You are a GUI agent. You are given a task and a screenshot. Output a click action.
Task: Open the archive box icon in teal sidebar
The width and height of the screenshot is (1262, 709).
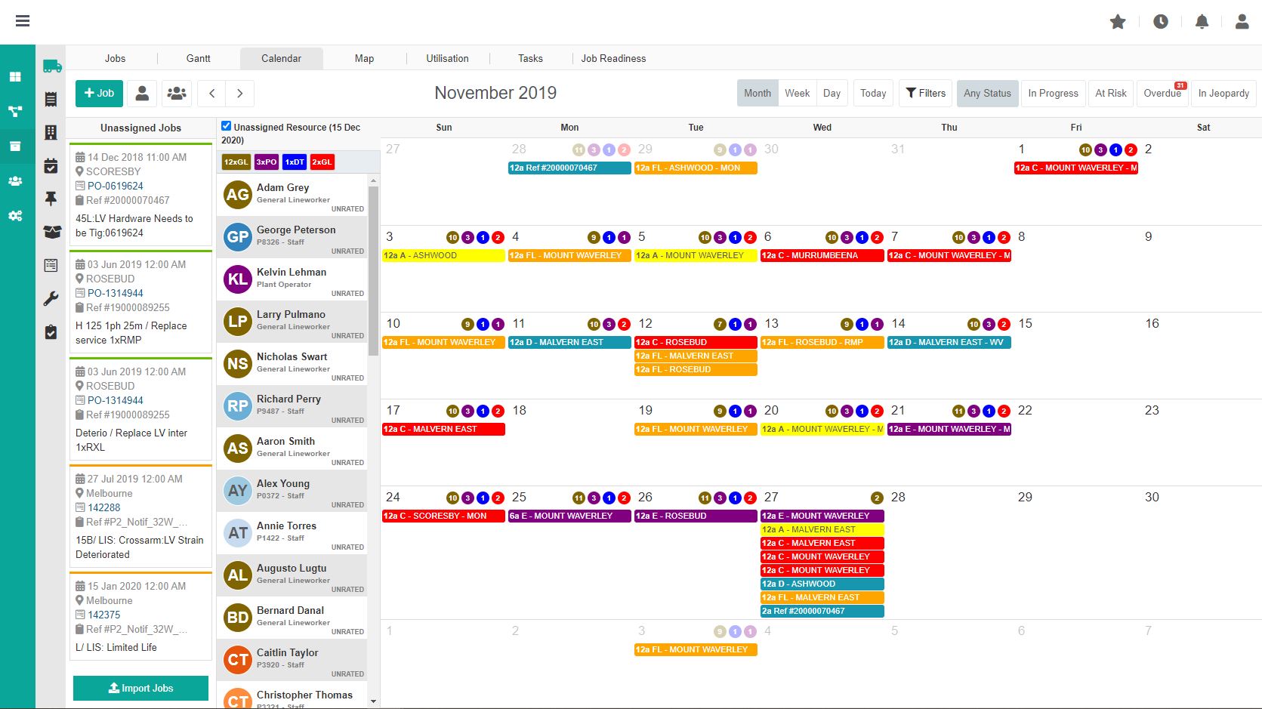click(15, 146)
